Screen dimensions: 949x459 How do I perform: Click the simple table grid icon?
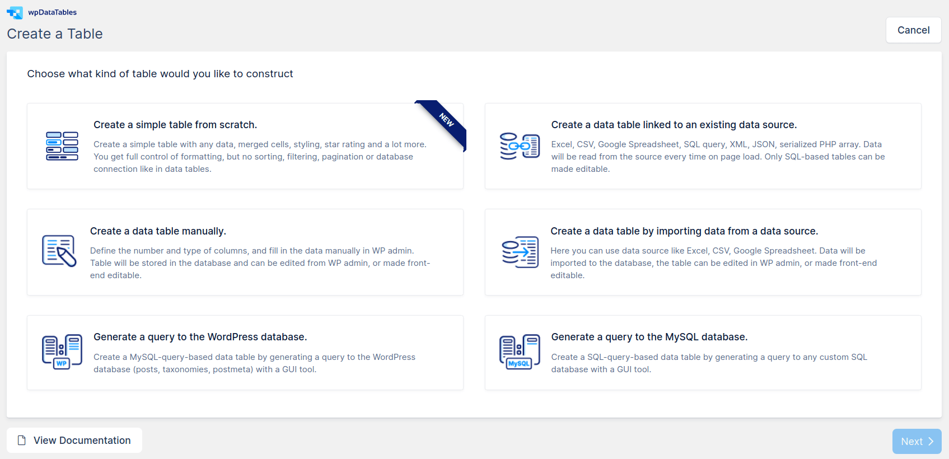point(62,146)
